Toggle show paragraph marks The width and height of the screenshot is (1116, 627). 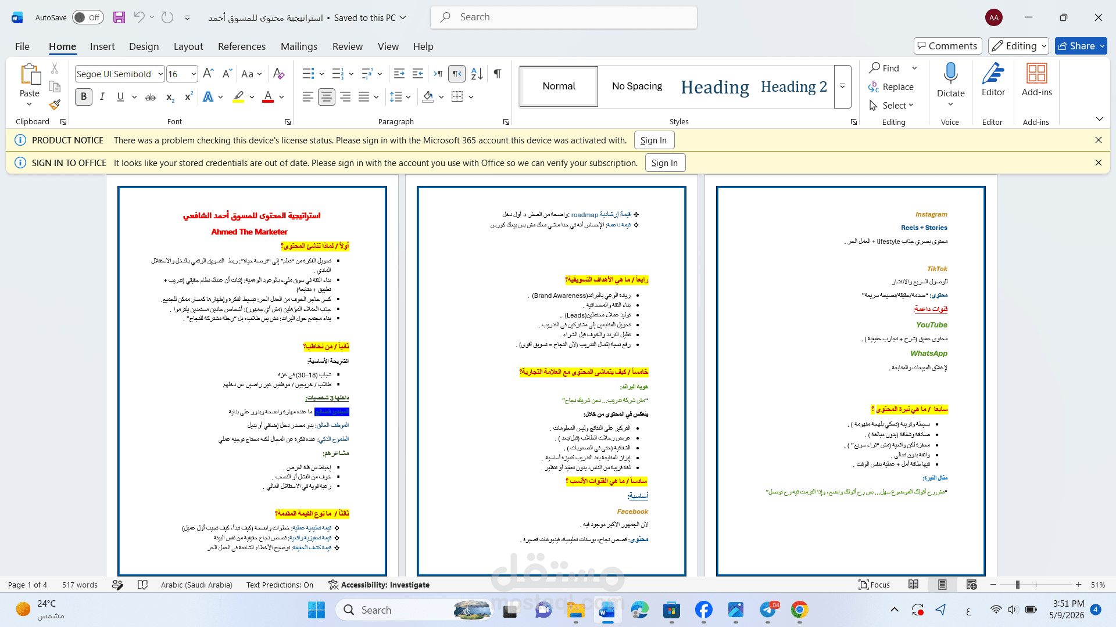[498, 74]
